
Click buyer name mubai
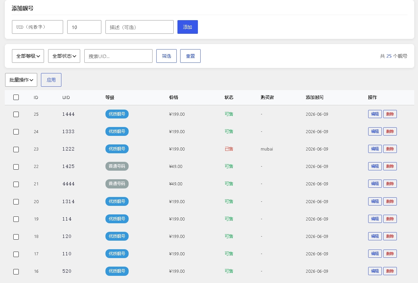[267, 149]
